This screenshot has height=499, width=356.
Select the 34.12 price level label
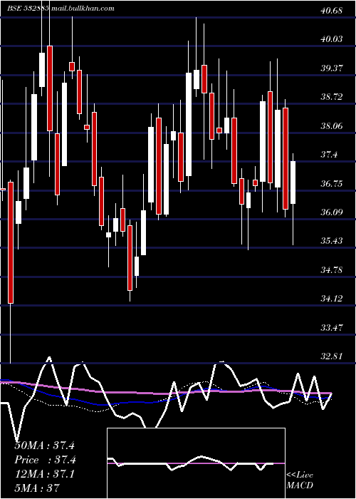point(332,299)
